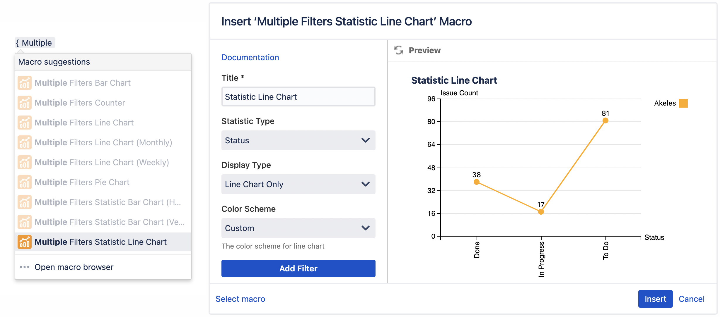
Task: Open the Documentation link
Action: (x=250, y=57)
